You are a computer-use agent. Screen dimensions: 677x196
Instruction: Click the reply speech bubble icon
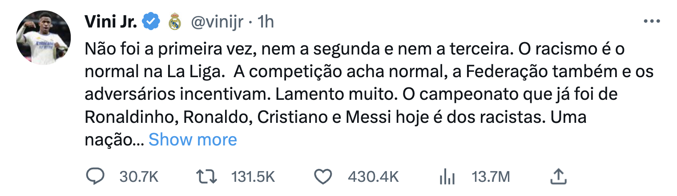click(x=94, y=177)
